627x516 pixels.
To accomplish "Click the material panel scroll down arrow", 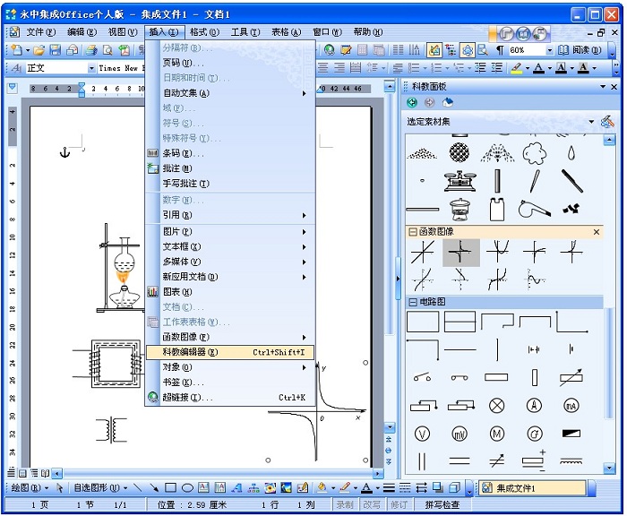I will 609,468.
